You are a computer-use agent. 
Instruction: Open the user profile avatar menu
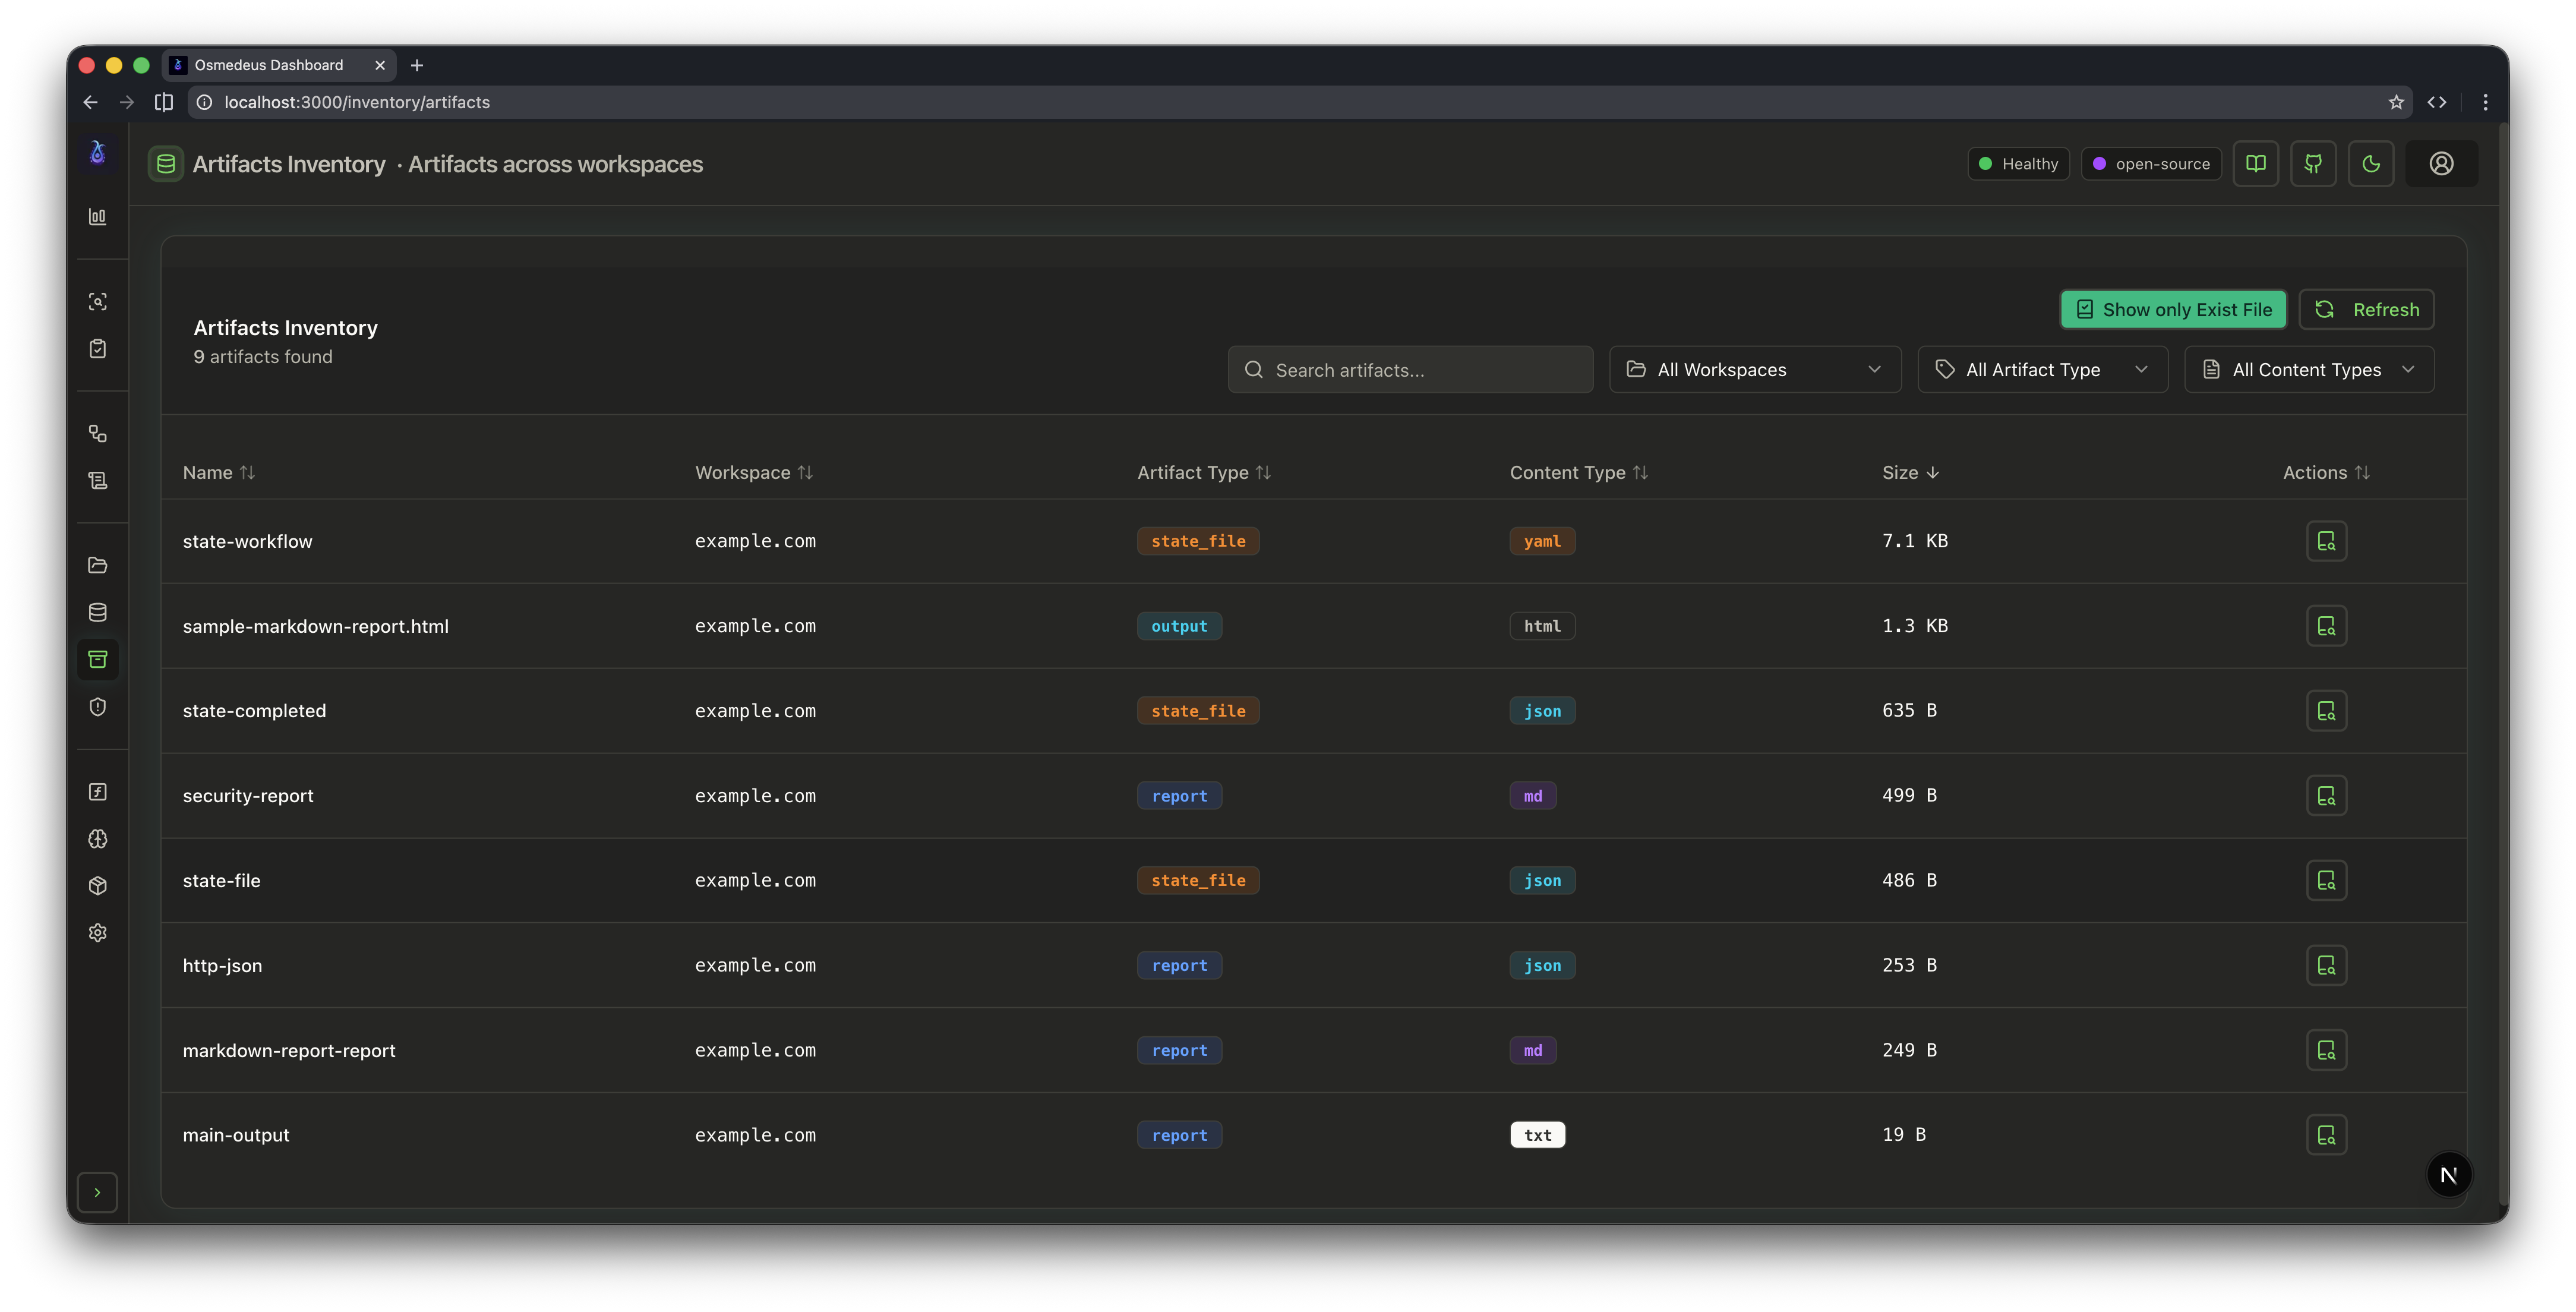(2442, 163)
